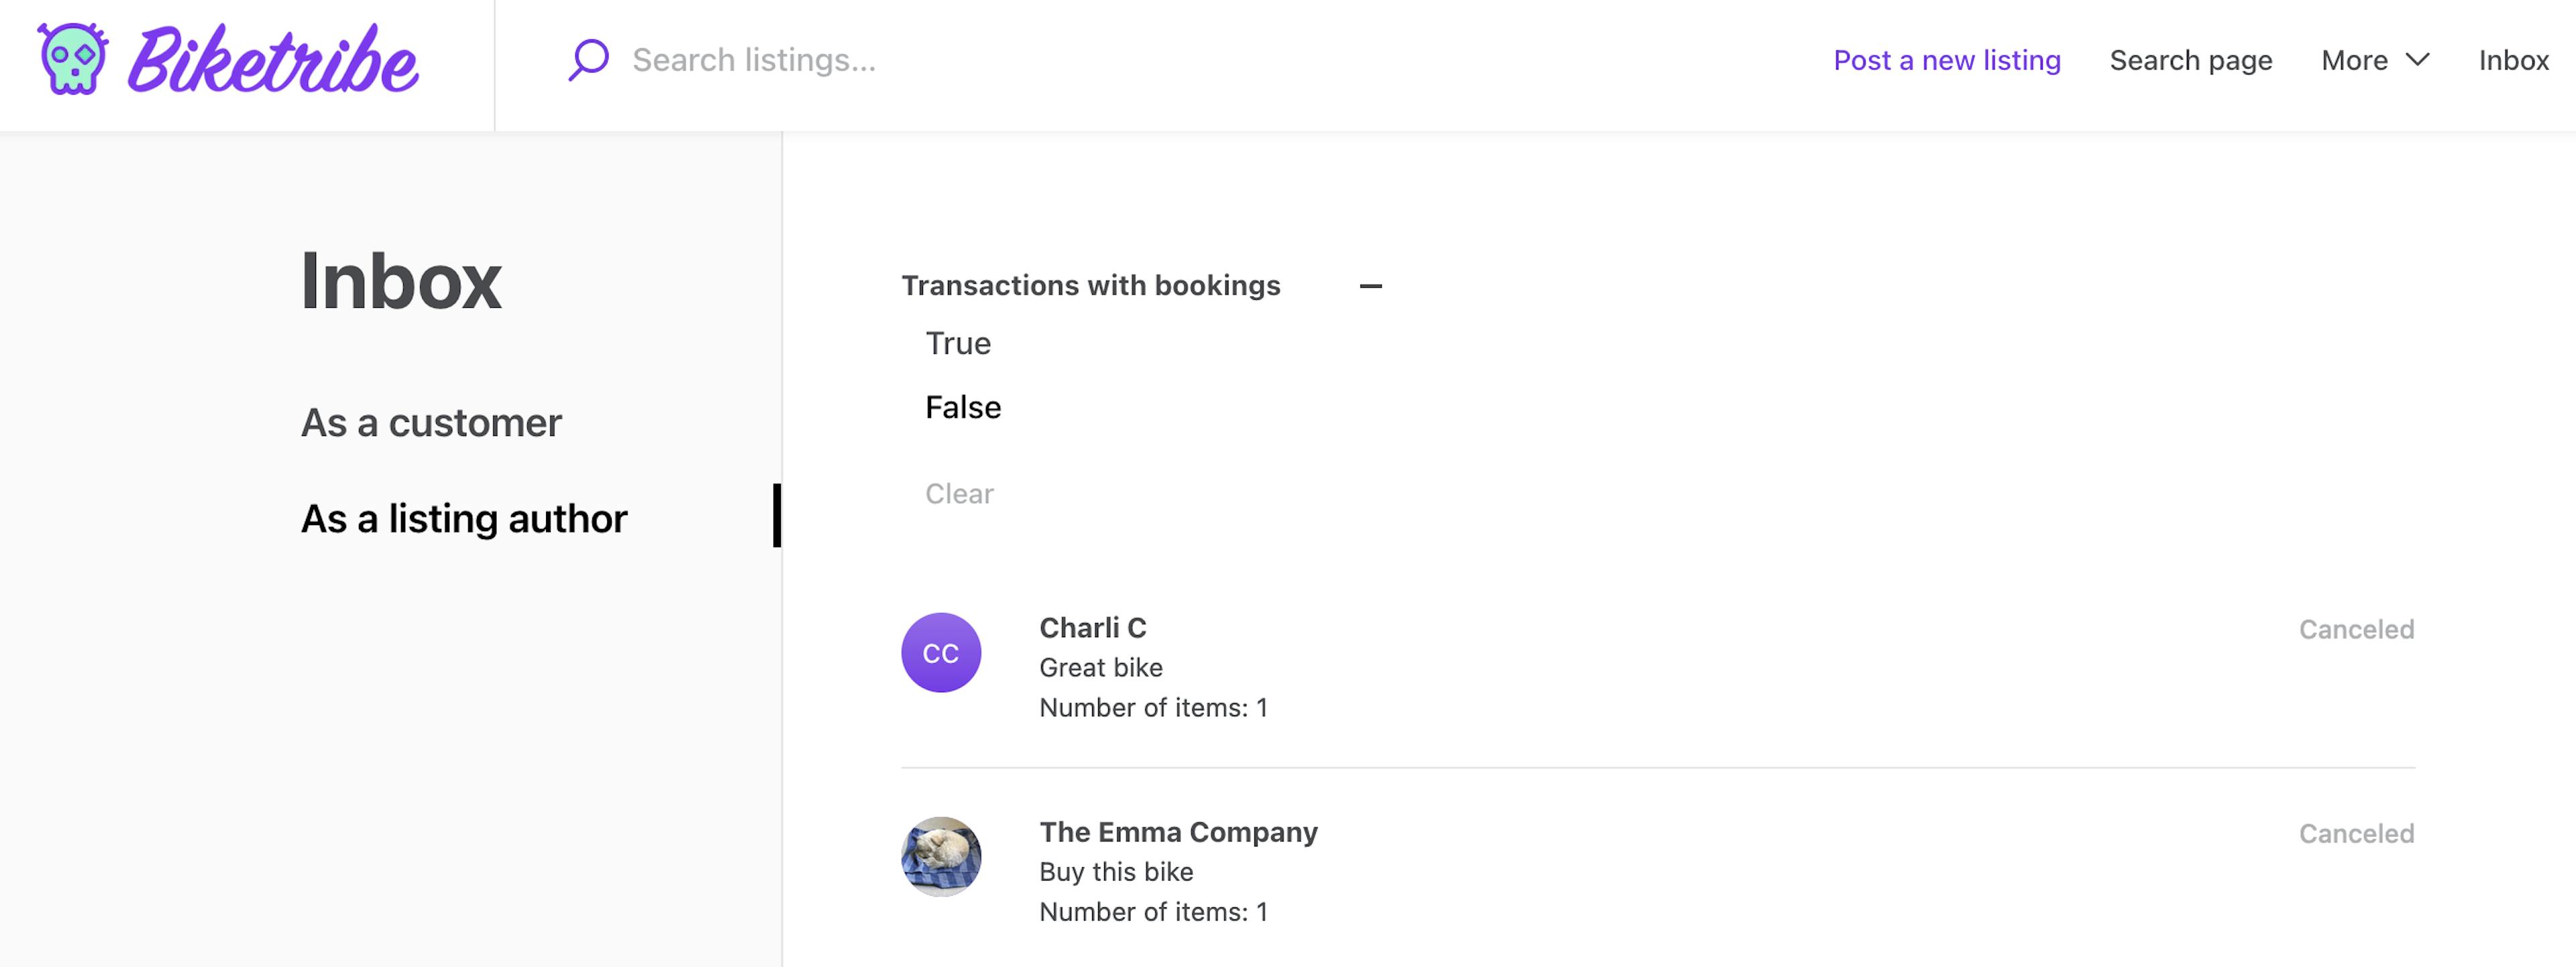Viewport: 2576px width, 967px height.
Task: Clear the booking filter selection
Action: coord(959,493)
